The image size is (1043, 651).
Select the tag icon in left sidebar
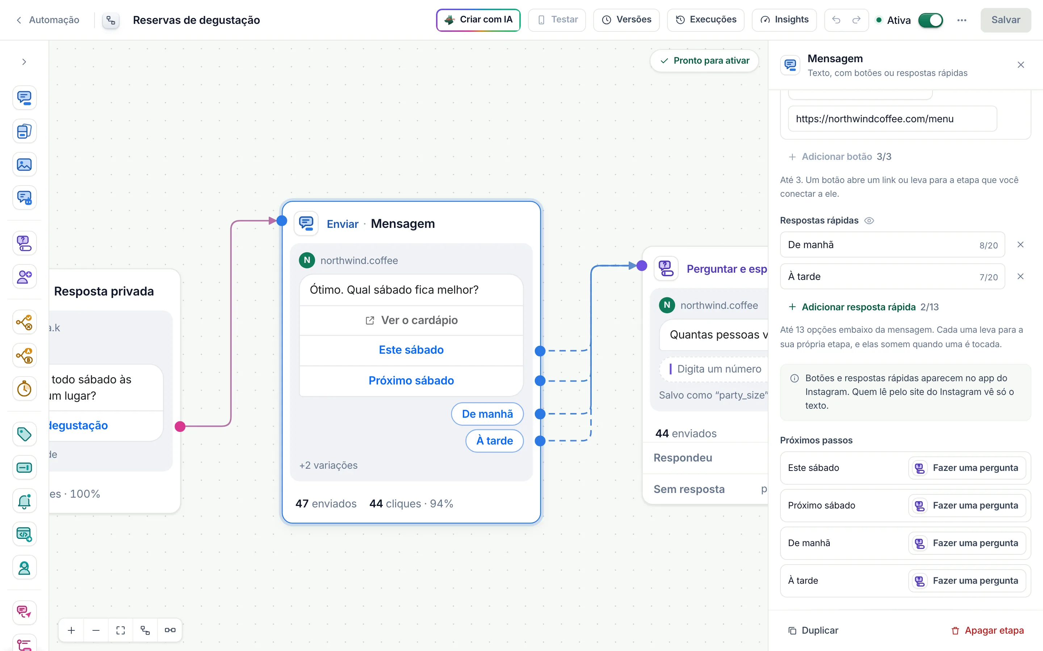(24, 434)
